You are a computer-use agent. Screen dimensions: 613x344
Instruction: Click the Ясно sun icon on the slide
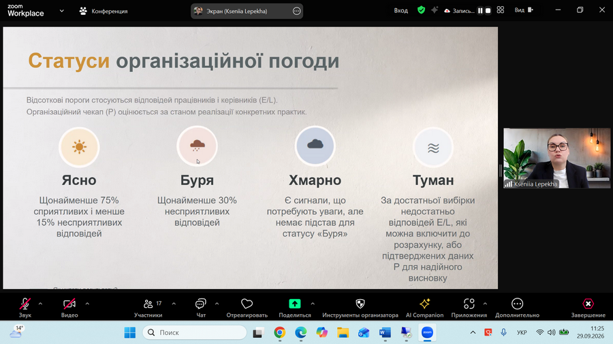pyautogui.click(x=79, y=147)
